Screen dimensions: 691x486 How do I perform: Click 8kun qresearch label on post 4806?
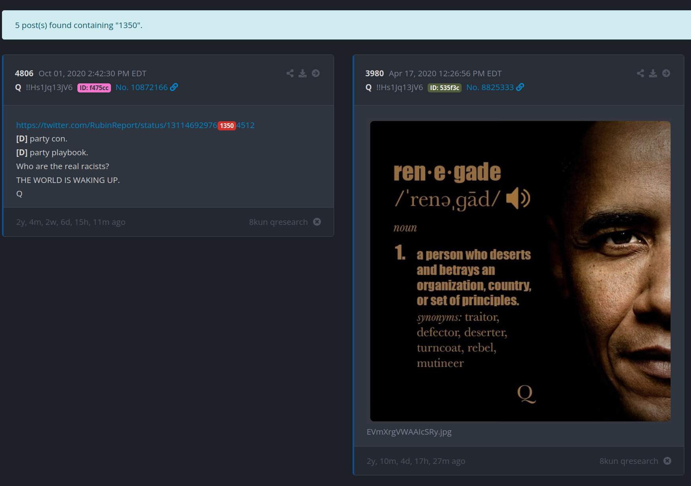pyautogui.click(x=278, y=222)
